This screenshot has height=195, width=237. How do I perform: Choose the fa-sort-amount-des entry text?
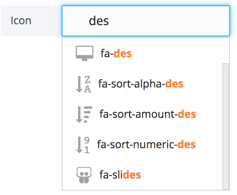point(148,114)
